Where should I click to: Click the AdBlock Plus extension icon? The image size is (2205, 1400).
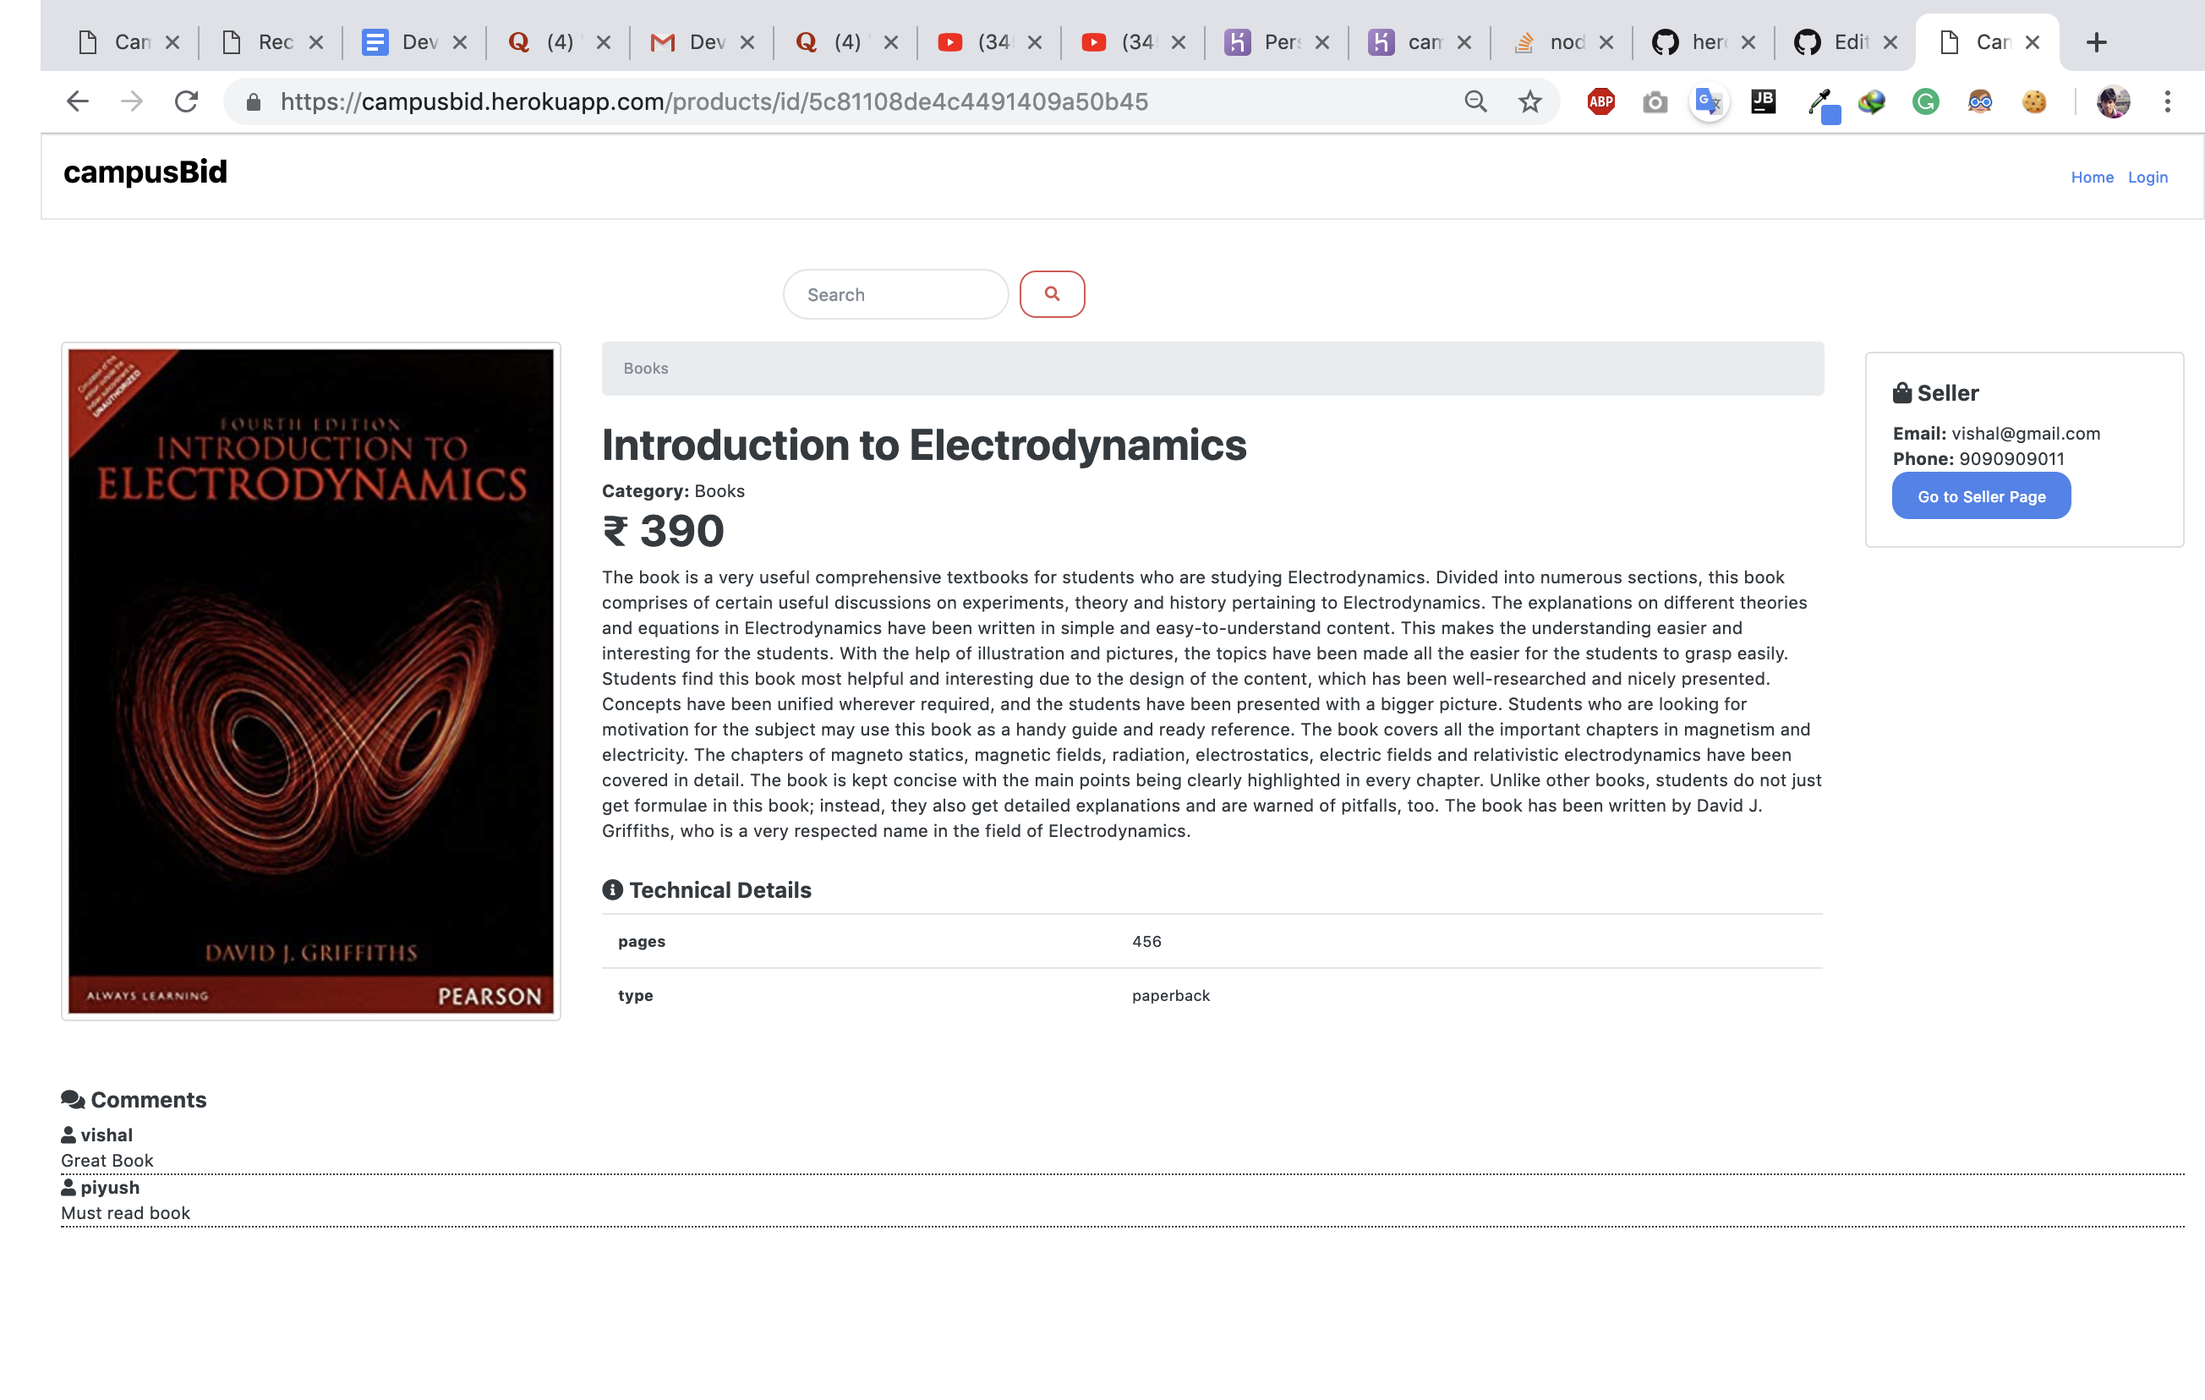pos(1600,101)
